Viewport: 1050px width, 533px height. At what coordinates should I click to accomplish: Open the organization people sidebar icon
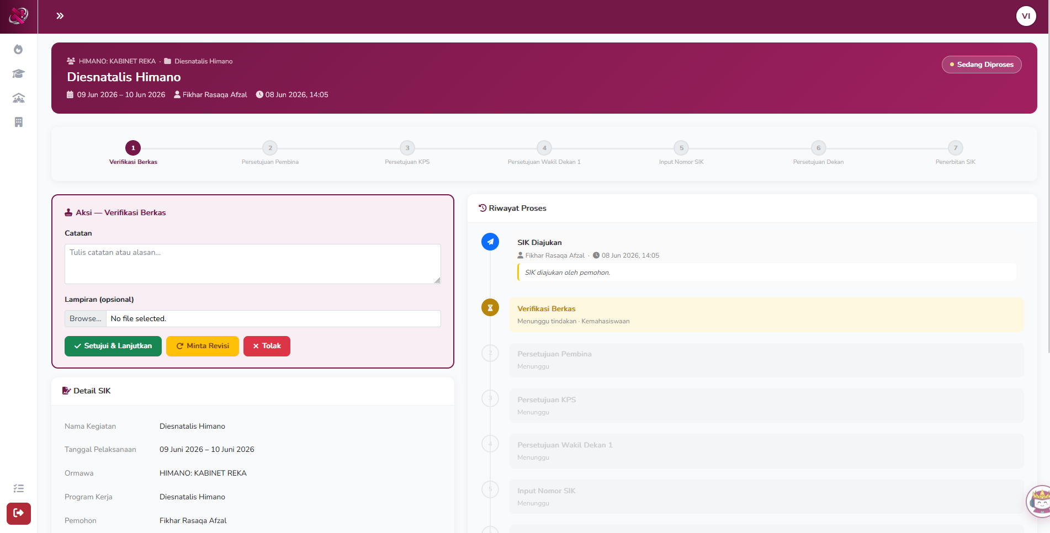tap(18, 98)
